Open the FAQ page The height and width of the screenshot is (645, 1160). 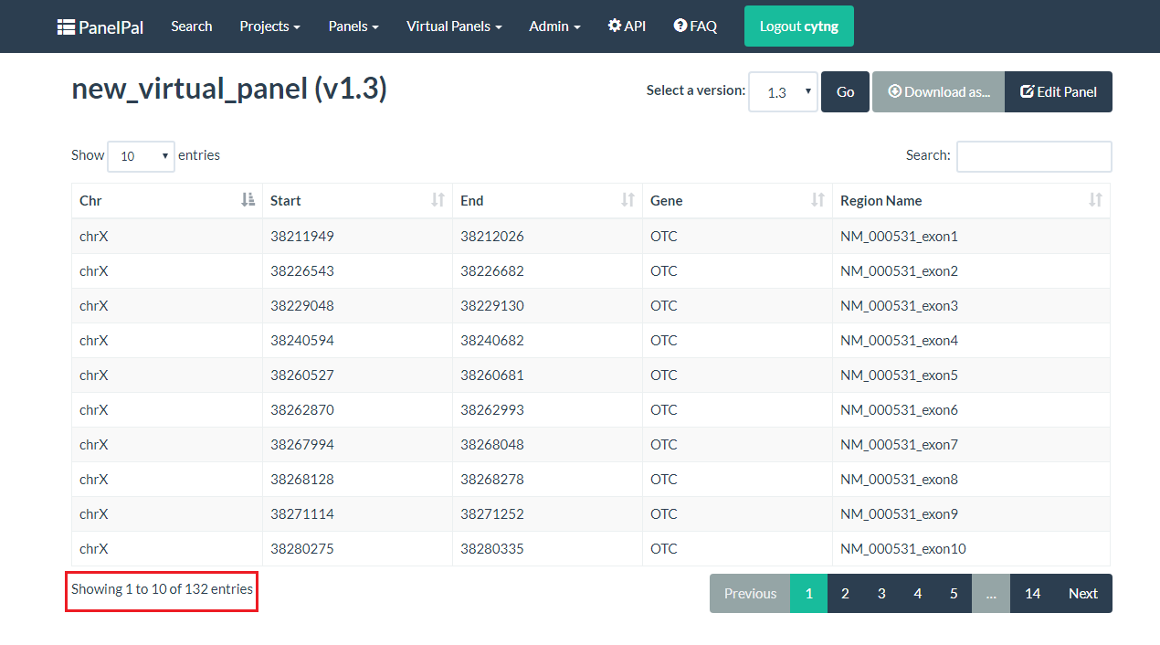click(695, 26)
